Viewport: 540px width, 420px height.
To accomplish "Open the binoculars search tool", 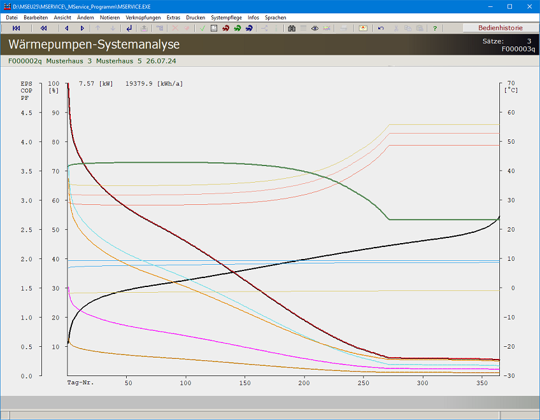I will coord(292,29).
